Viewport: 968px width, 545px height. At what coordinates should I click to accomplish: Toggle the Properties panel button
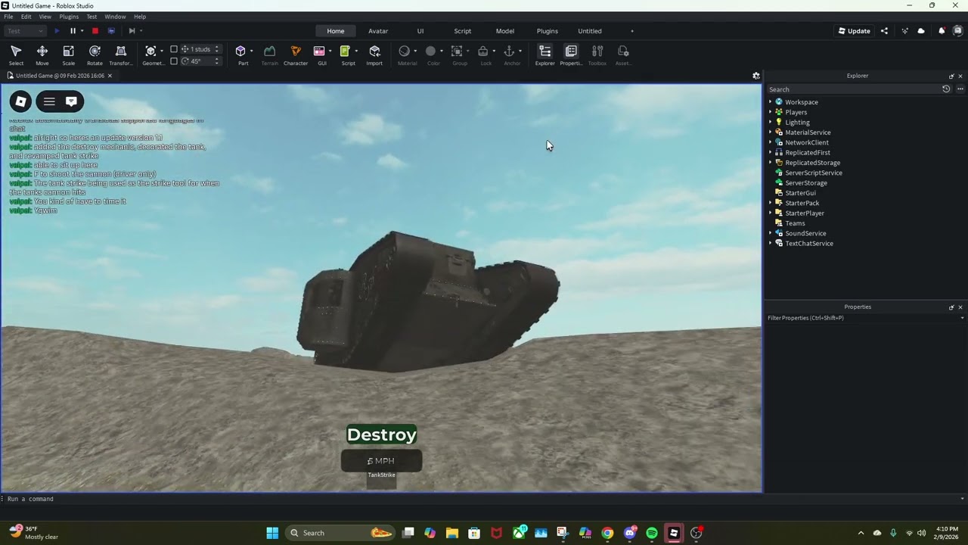[571, 54]
